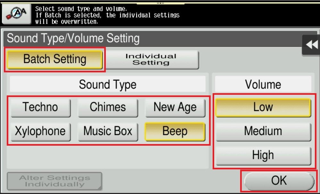Select the Beep sound type
320x194 pixels.
175,131
